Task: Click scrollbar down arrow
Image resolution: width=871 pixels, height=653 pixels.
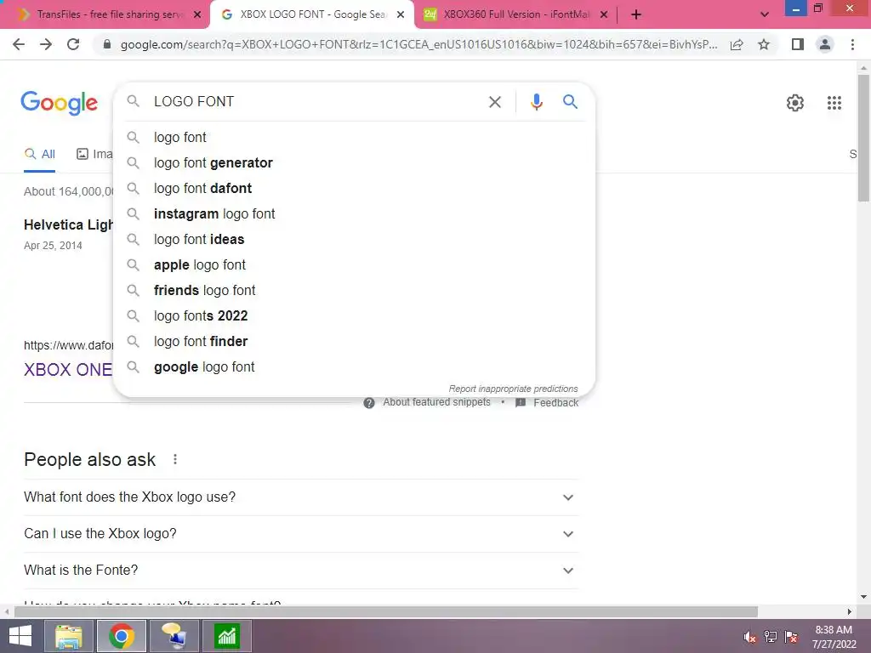Action: coord(863,598)
